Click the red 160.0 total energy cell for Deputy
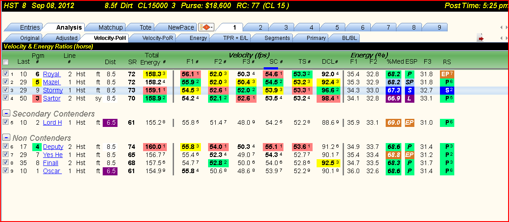 click(x=155, y=147)
